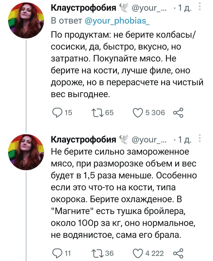Share the tweet about колбасы and сосиски
Screen dimensions: 213x261
click(x=178, y=113)
